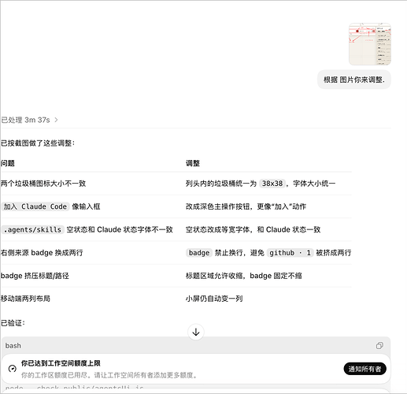Click the inline code github · 1
Image resolution: width=407 pixels, height=394 pixels.
290,253
